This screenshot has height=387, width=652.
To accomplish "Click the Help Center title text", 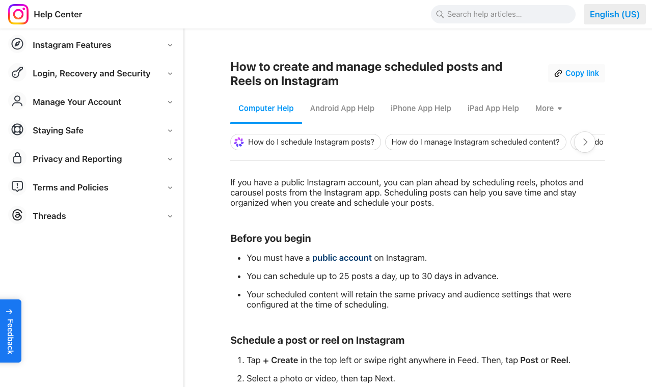I will pos(58,14).
